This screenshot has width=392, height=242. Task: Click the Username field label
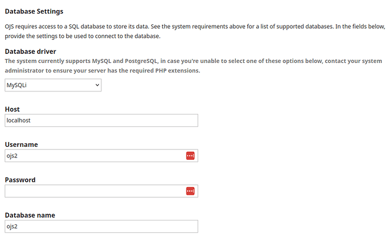[x=21, y=145]
